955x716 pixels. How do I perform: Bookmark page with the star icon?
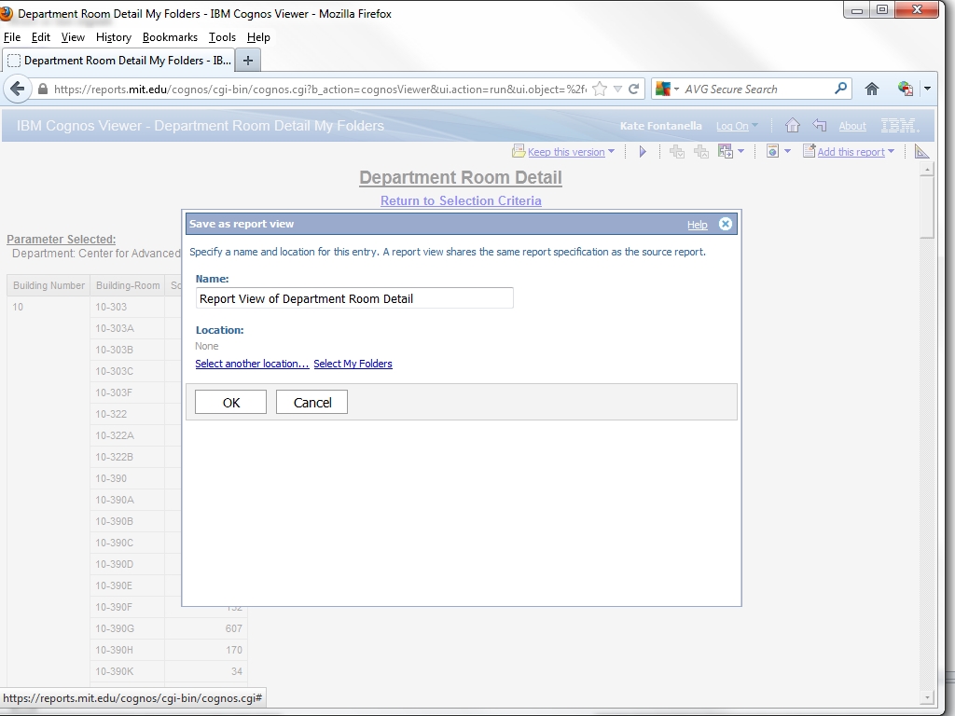click(600, 89)
